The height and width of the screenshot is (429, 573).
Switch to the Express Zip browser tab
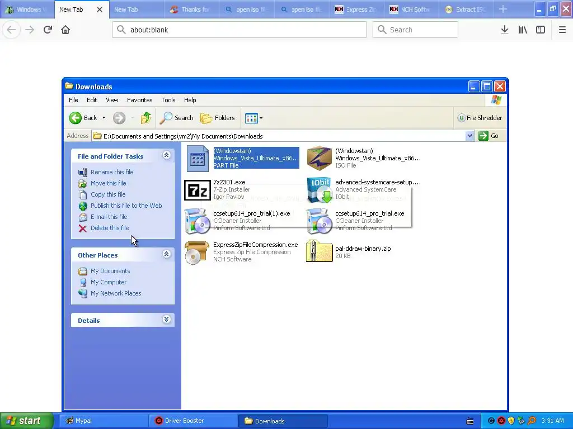(356, 9)
